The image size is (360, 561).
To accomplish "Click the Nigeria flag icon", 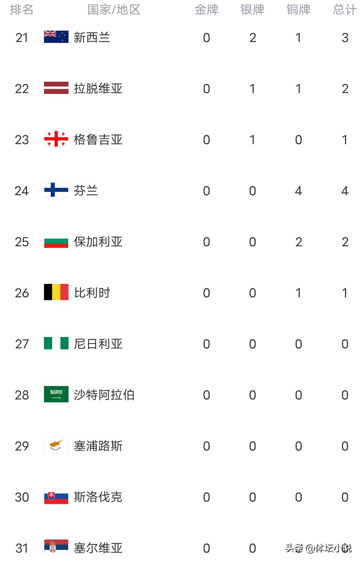I will pyautogui.click(x=56, y=343).
